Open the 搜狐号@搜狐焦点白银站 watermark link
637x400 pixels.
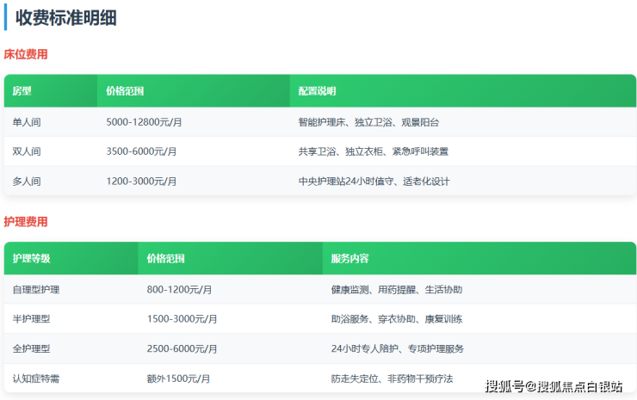click(x=554, y=386)
